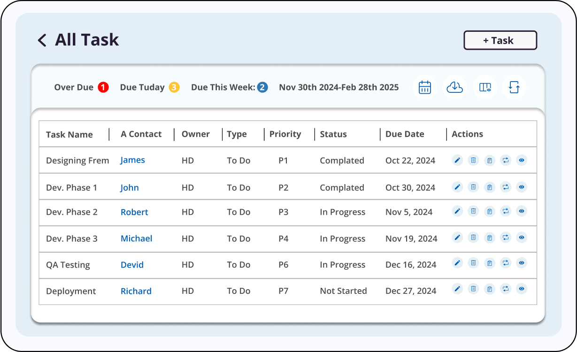Image resolution: width=577 pixels, height=352 pixels.
Task: Delete the Deployment task using trash icon
Action: point(473,289)
